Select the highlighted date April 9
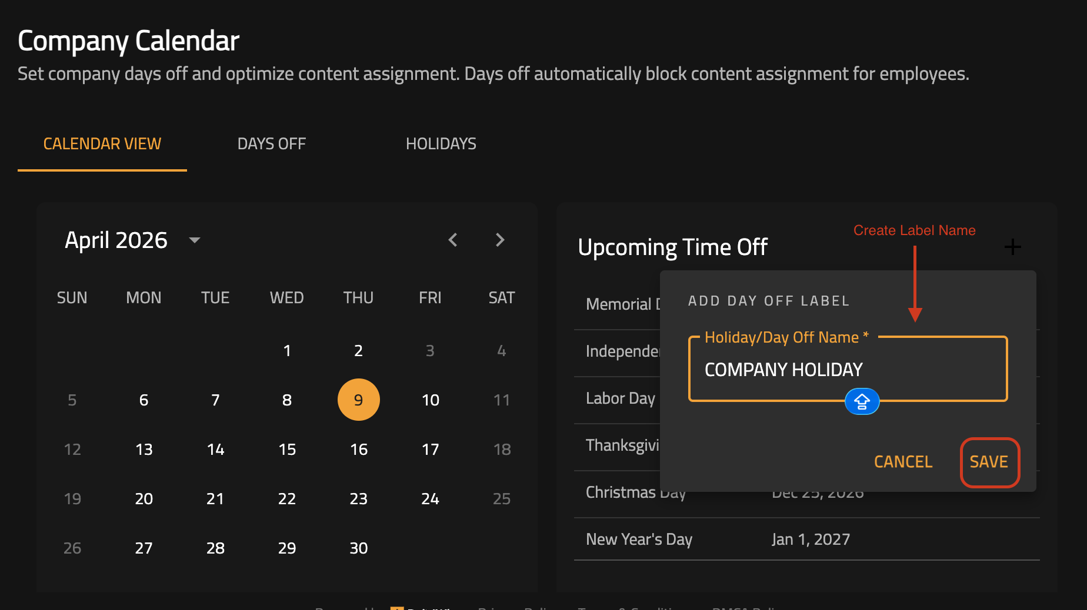The image size is (1087, 610). (x=358, y=400)
